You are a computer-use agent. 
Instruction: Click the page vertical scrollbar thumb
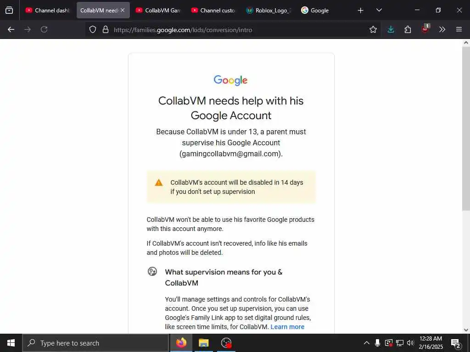466,129
